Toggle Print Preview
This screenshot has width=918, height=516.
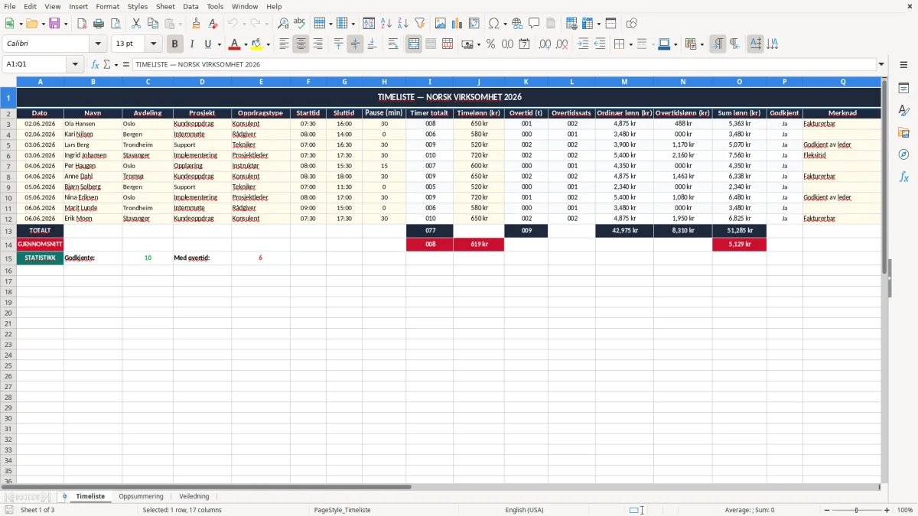(116, 24)
